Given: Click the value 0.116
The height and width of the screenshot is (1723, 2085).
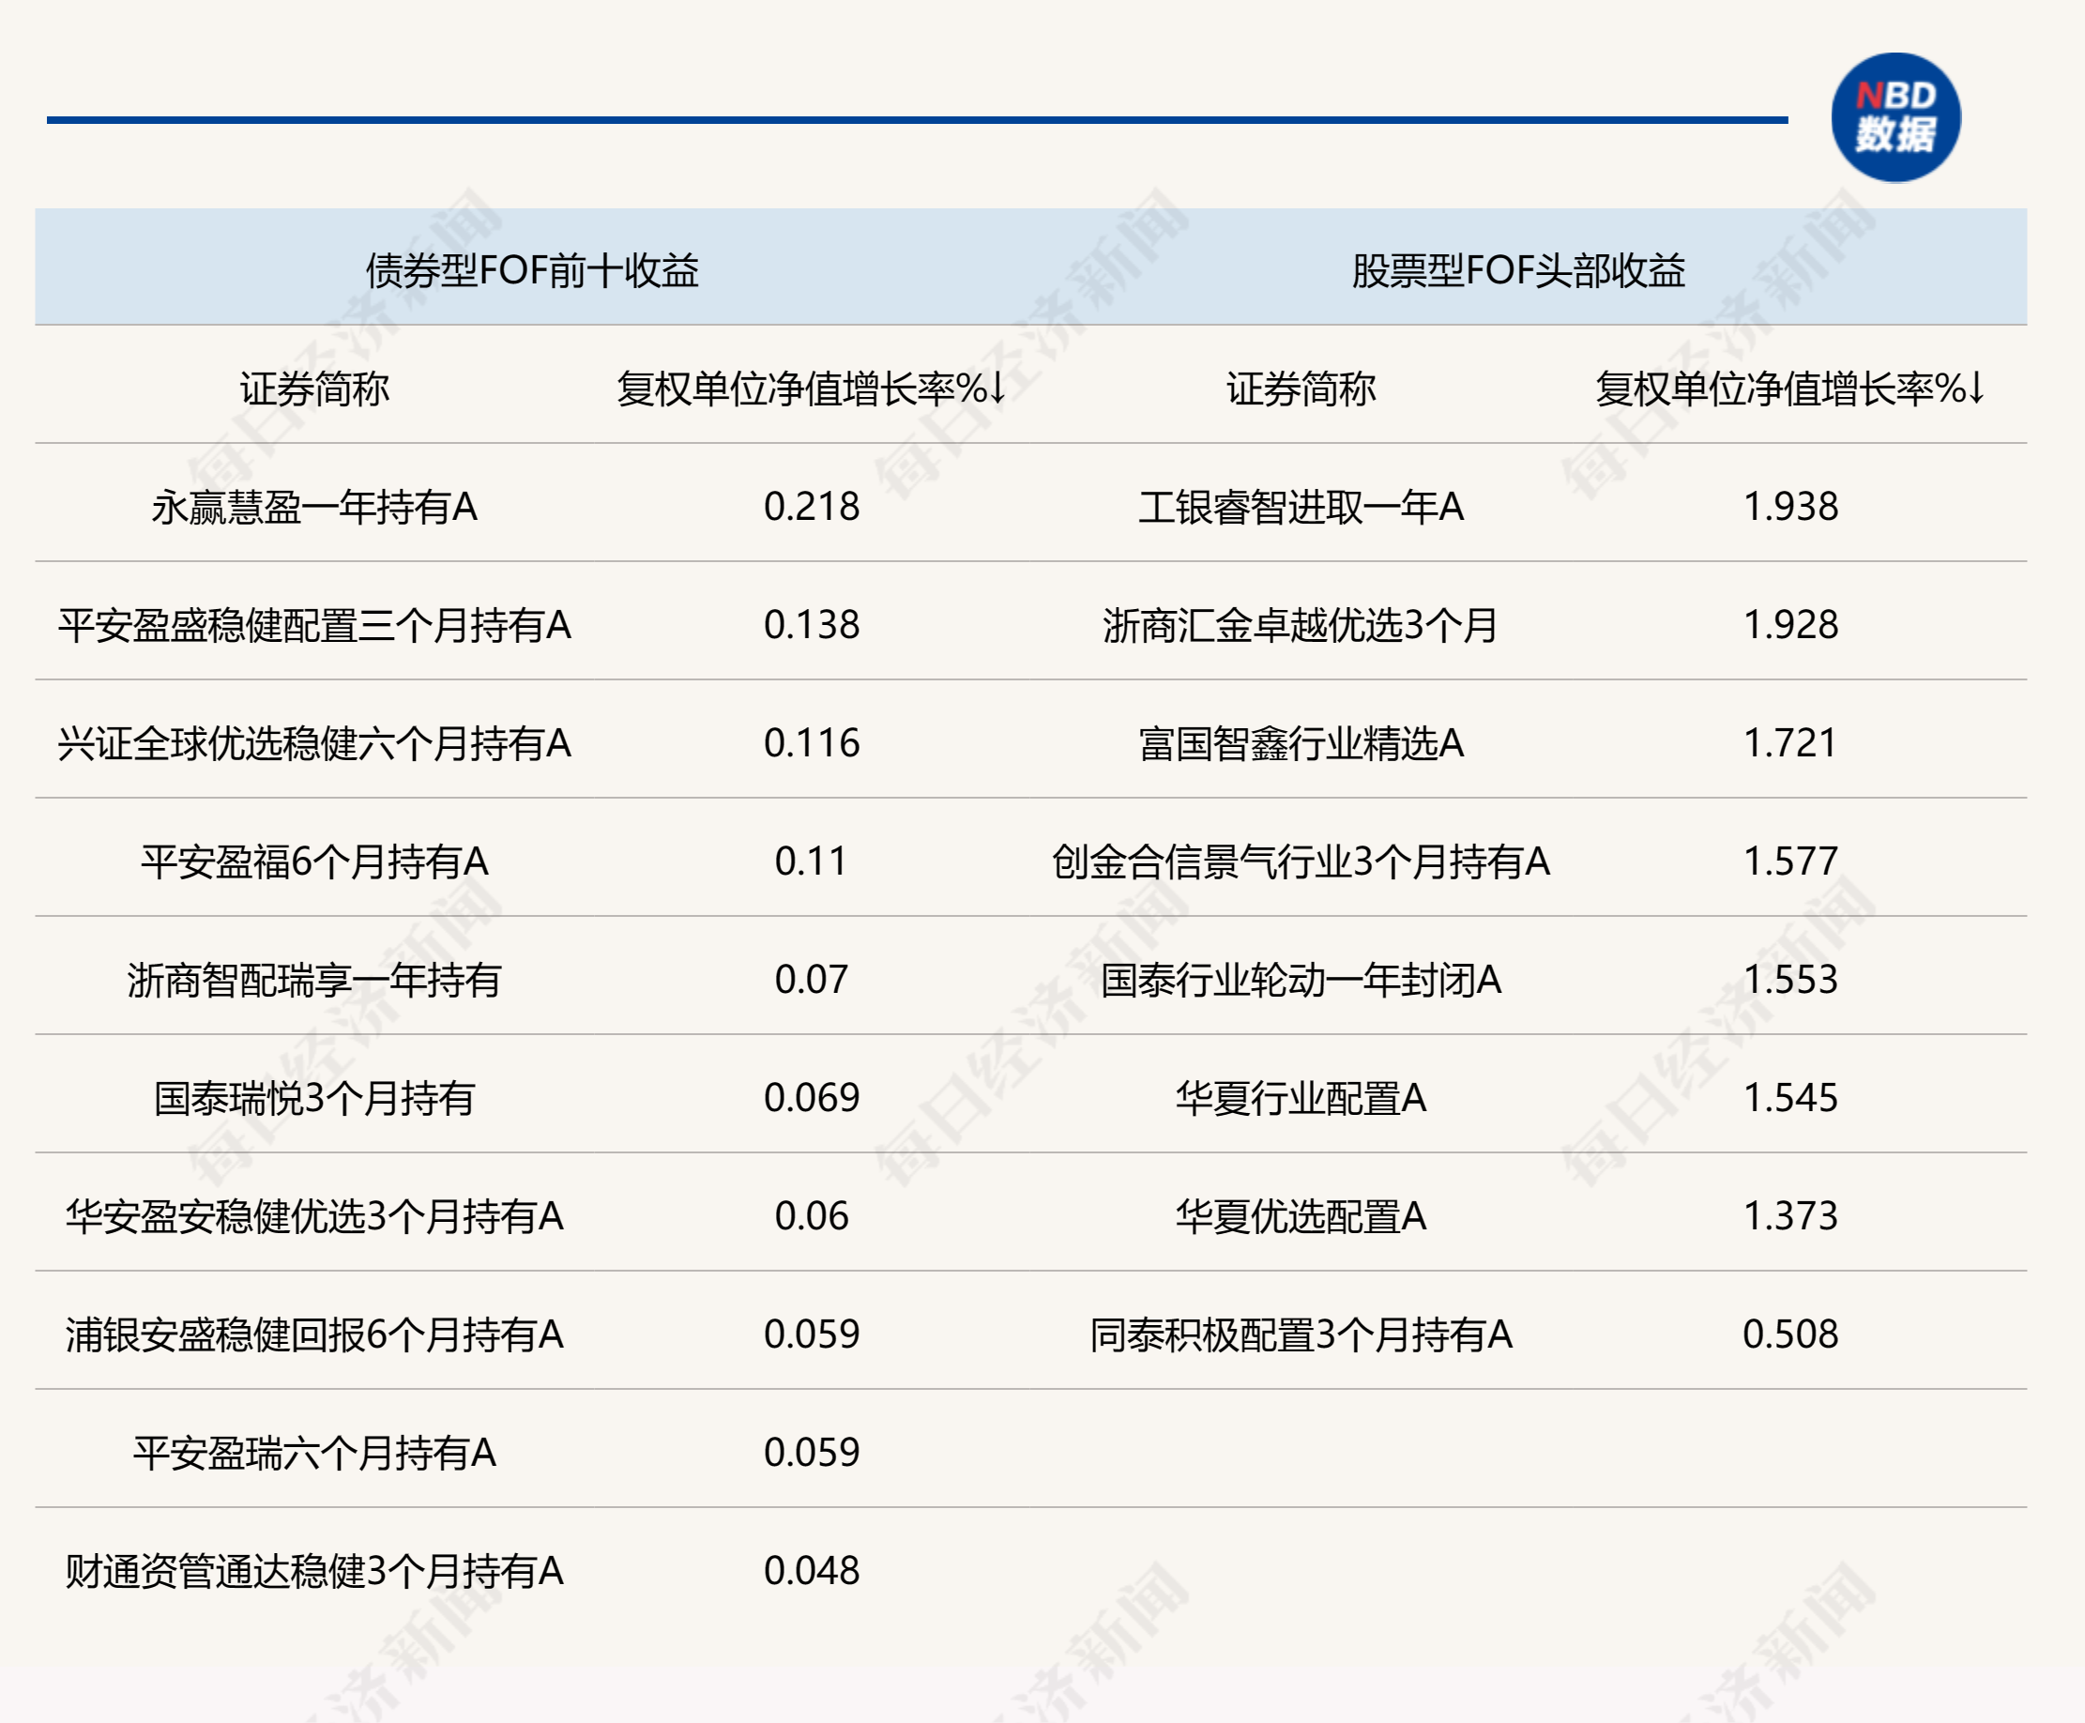Looking at the screenshot, I should point(812,742).
